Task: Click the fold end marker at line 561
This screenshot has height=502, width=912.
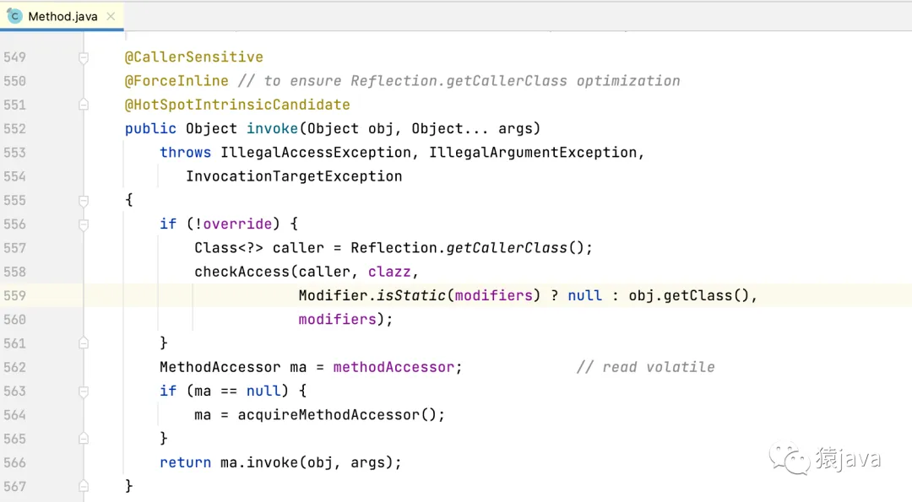Action: pos(84,343)
